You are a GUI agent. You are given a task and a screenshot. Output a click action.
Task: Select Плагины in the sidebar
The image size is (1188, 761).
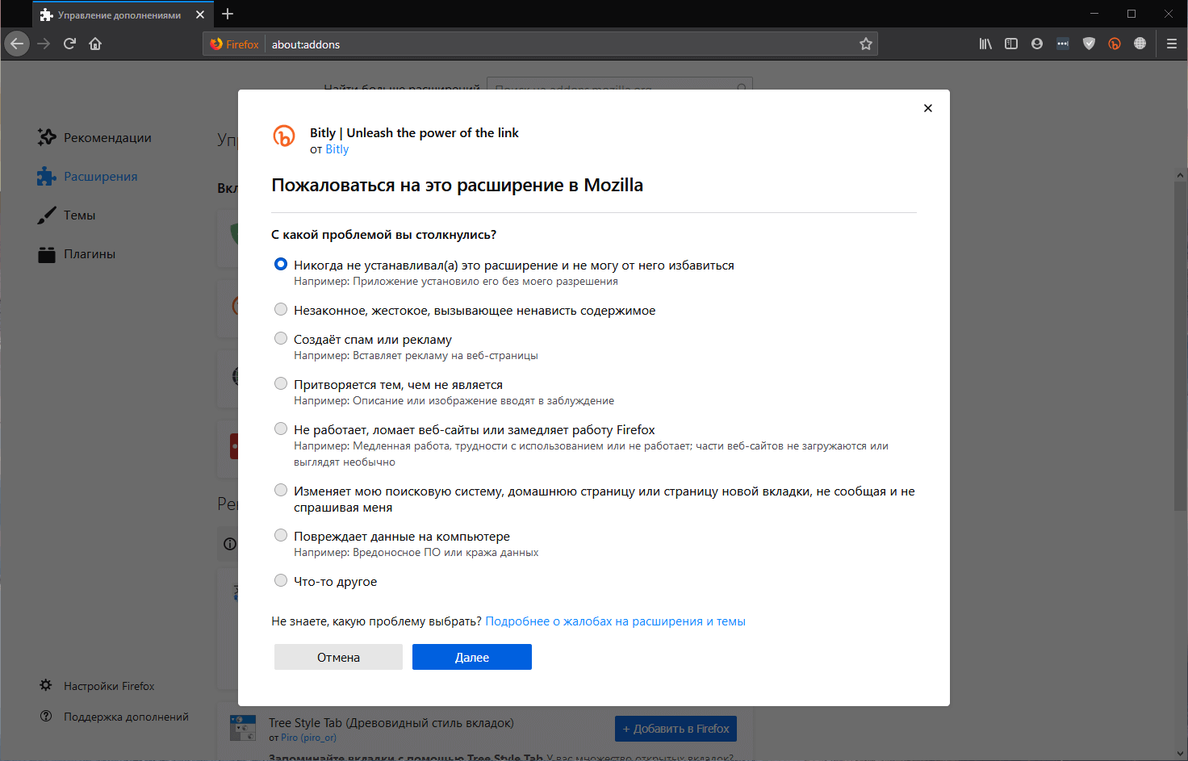pos(89,253)
